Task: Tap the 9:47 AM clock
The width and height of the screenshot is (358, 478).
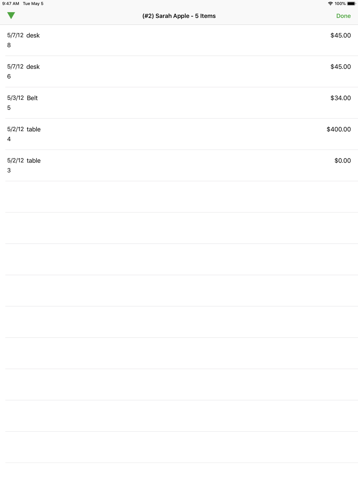Action: click(x=11, y=4)
